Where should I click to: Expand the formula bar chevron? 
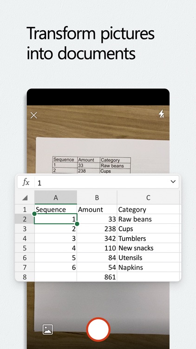[173, 181]
